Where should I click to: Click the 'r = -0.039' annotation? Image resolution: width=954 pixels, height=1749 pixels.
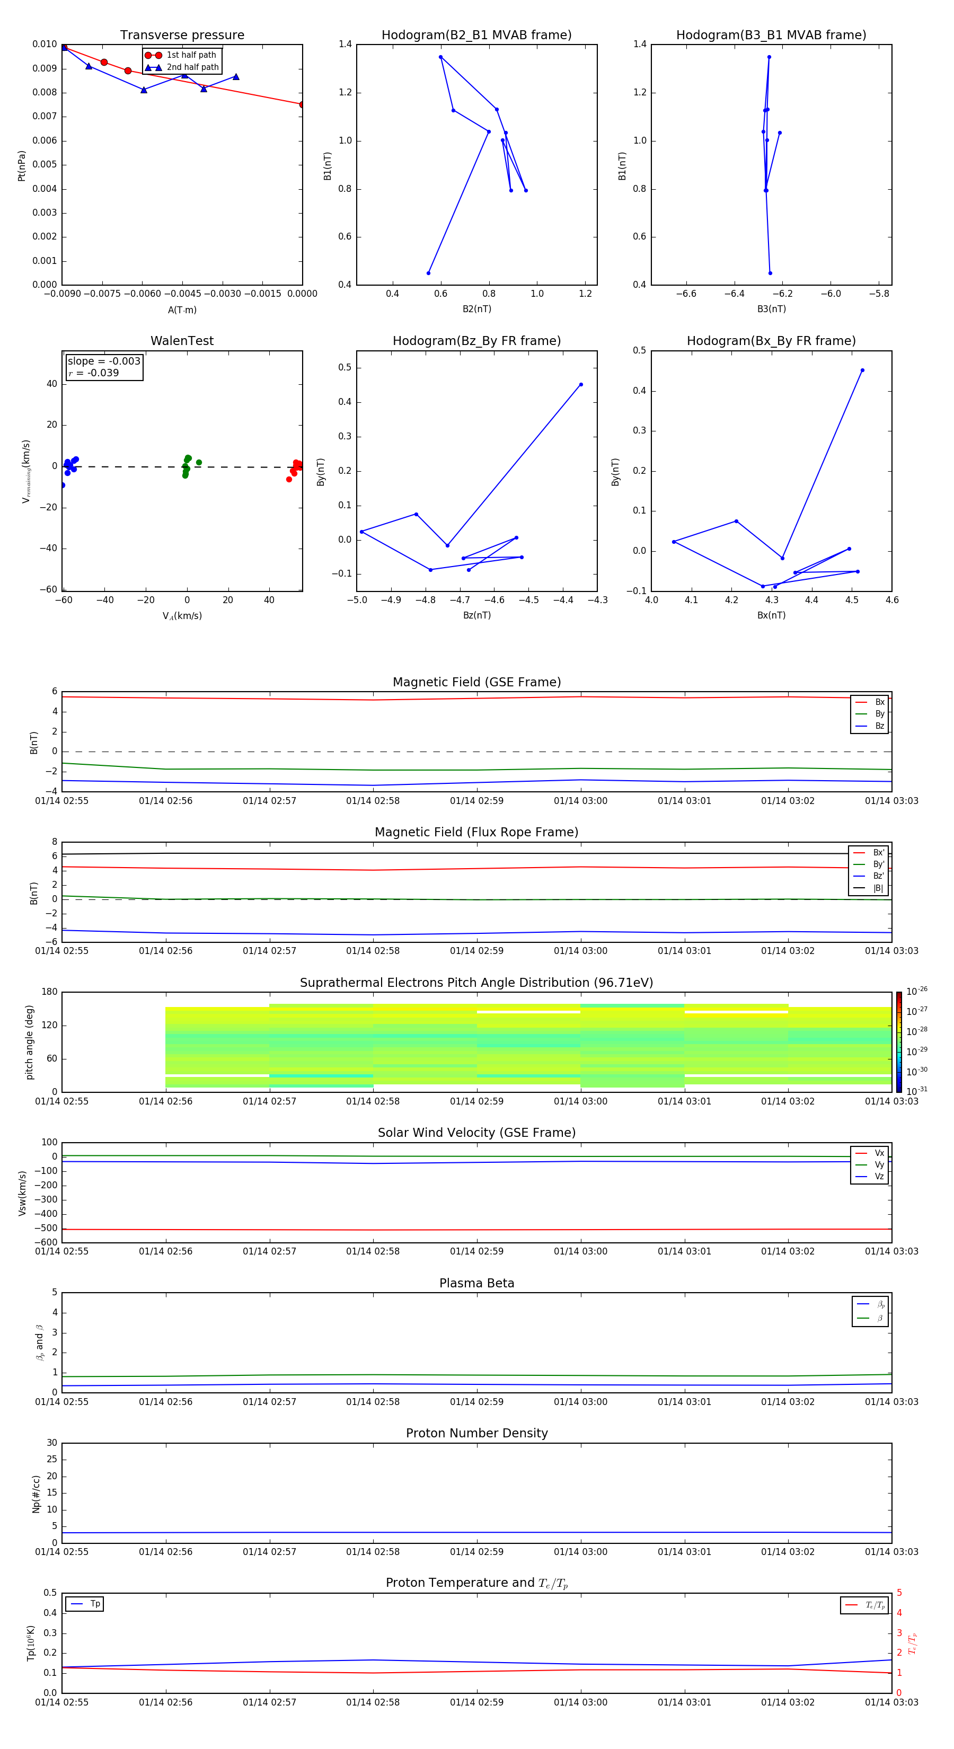coord(94,374)
